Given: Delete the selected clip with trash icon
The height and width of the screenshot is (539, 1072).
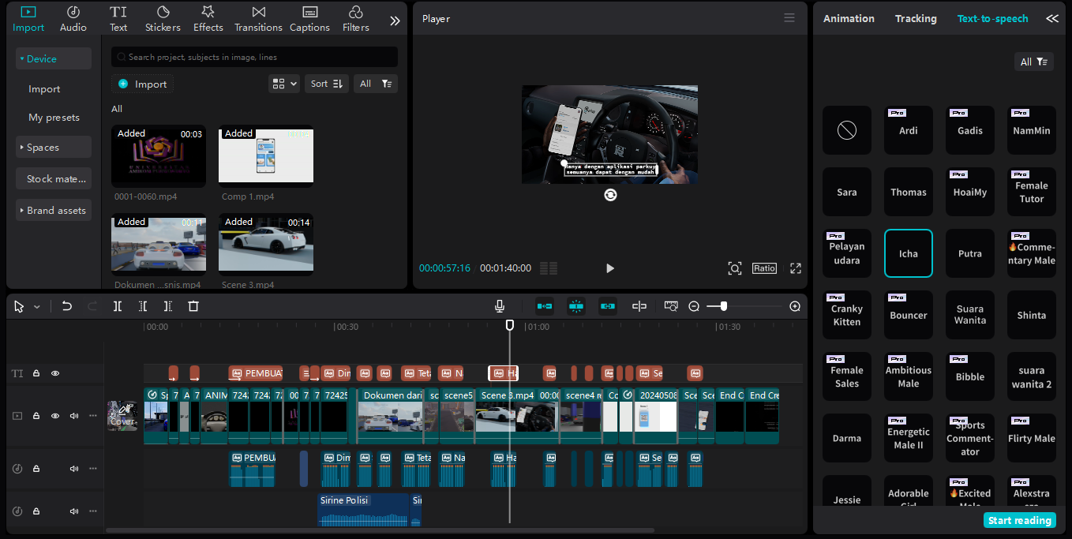Looking at the screenshot, I should pos(193,306).
